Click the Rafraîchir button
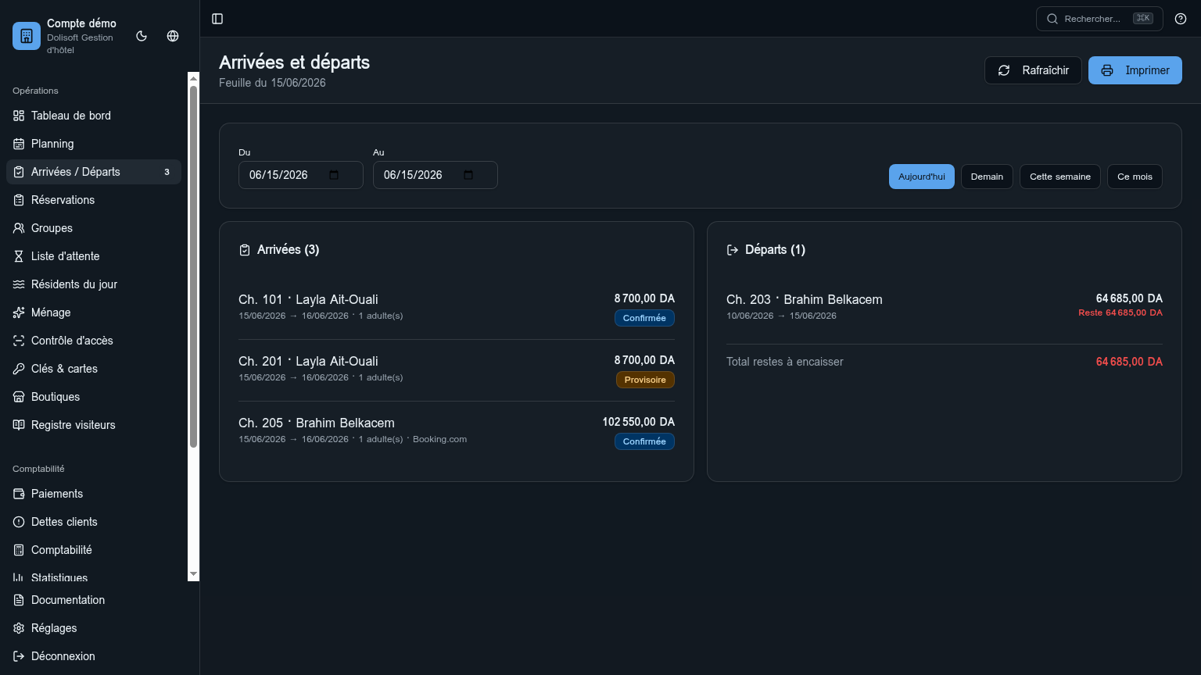Screen dimensions: 1201x675 pos(1033,70)
